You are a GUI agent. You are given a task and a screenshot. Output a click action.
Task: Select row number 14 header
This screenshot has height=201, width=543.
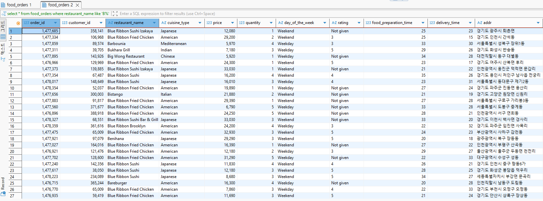click(x=15, y=113)
